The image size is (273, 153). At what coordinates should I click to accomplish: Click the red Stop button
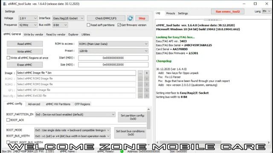(142, 18)
